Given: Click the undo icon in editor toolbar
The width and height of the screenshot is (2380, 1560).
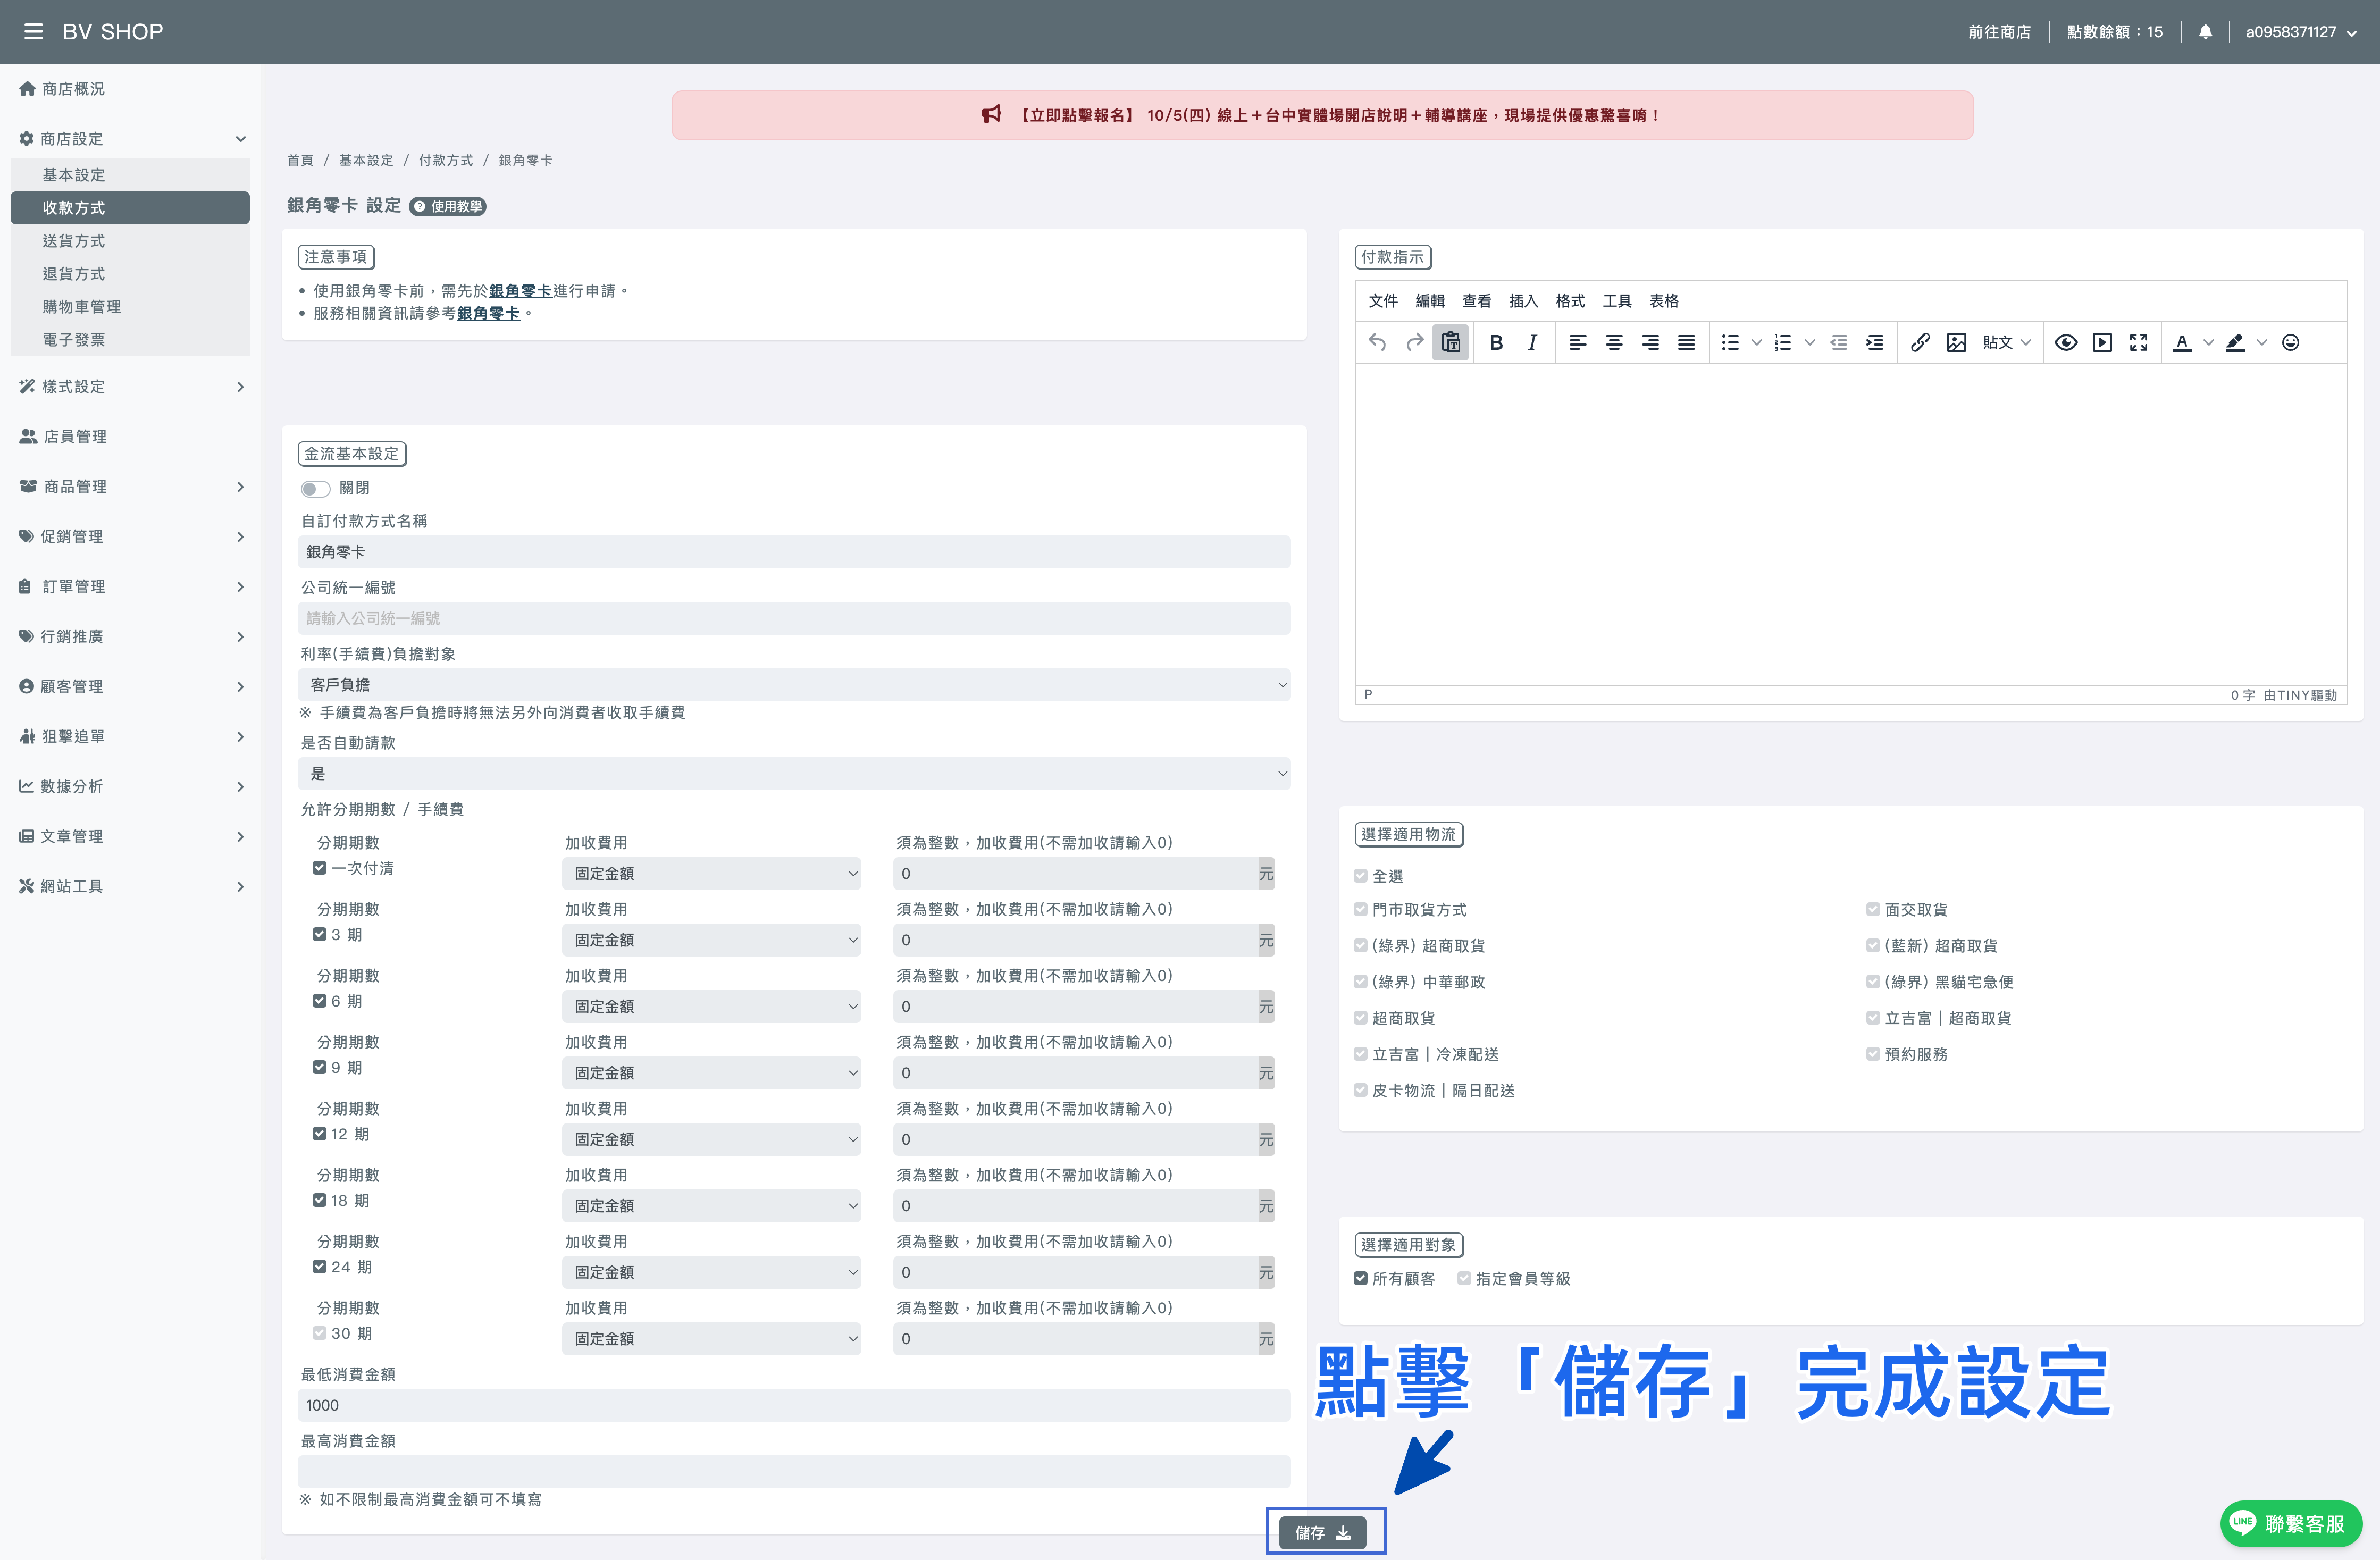Looking at the screenshot, I should [1377, 343].
